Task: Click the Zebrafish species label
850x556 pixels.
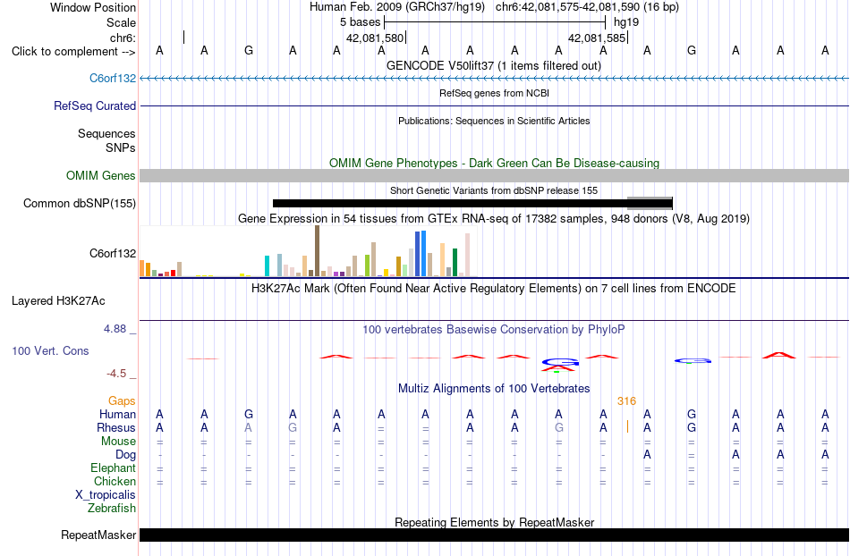Action: [x=112, y=508]
